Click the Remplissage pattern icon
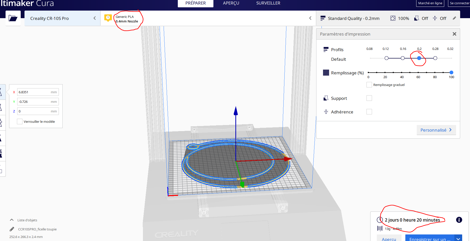Screen dimensions: 470x241 [x=326, y=73]
